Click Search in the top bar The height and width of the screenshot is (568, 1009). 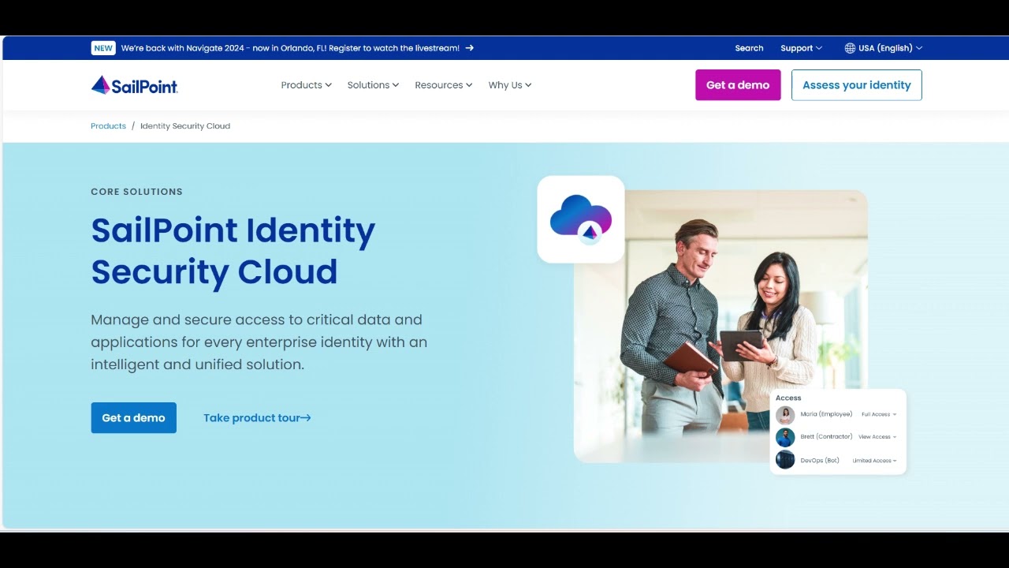(x=749, y=48)
